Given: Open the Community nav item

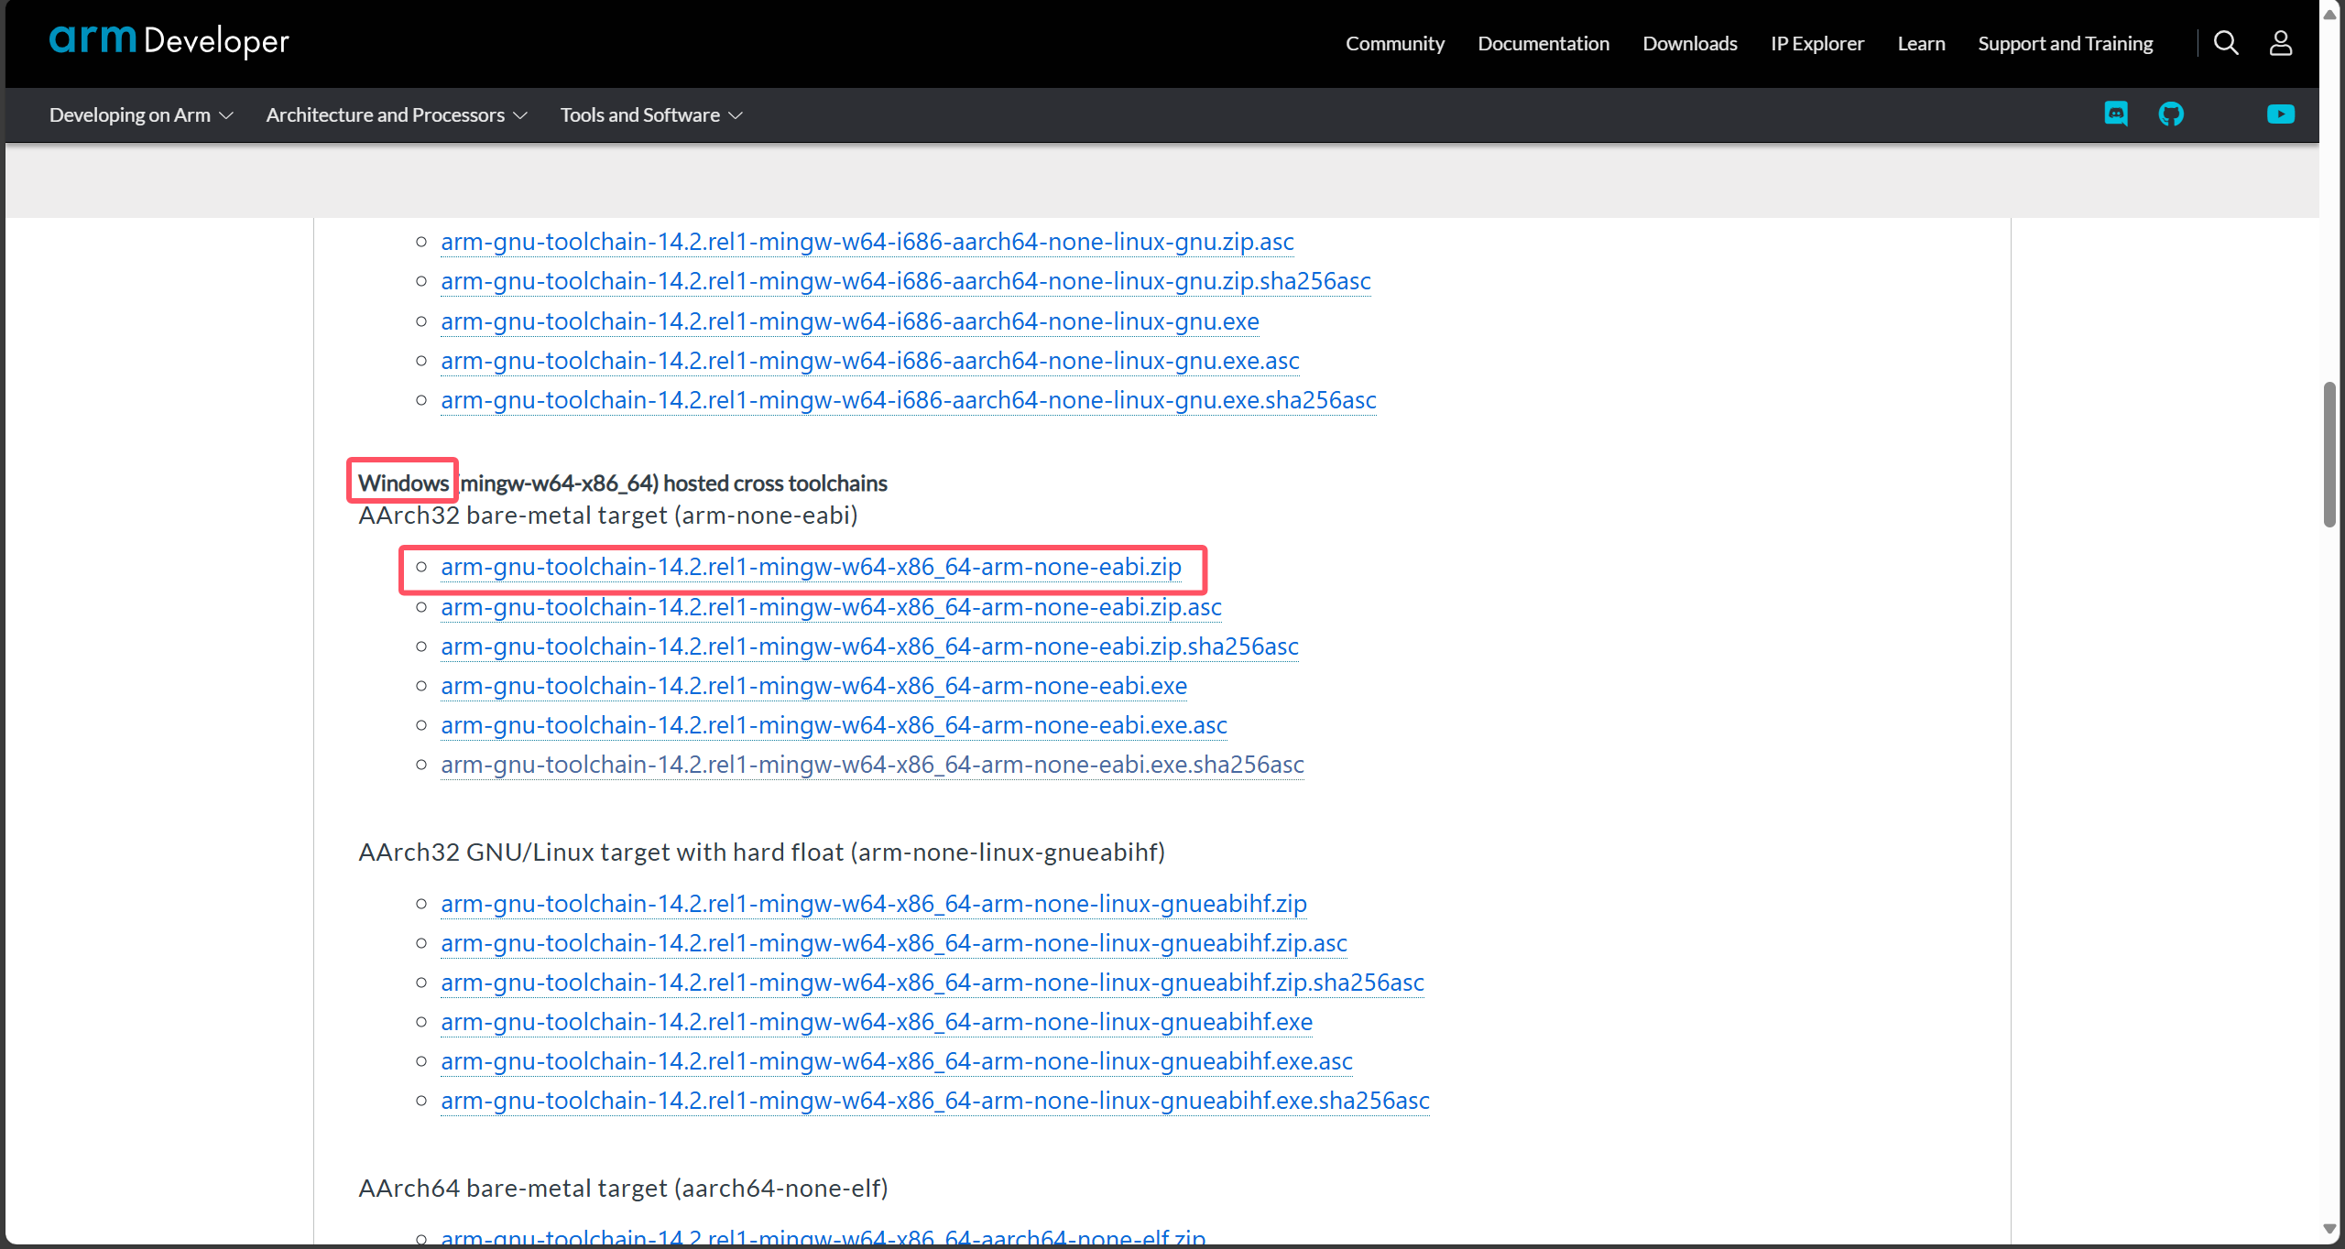Looking at the screenshot, I should (x=1395, y=44).
